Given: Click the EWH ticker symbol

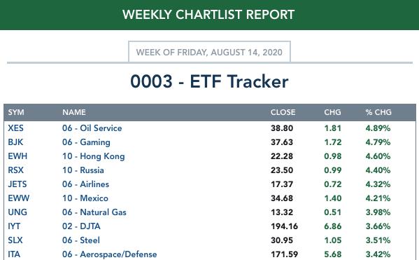Looking at the screenshot, I should click(17, 156).
